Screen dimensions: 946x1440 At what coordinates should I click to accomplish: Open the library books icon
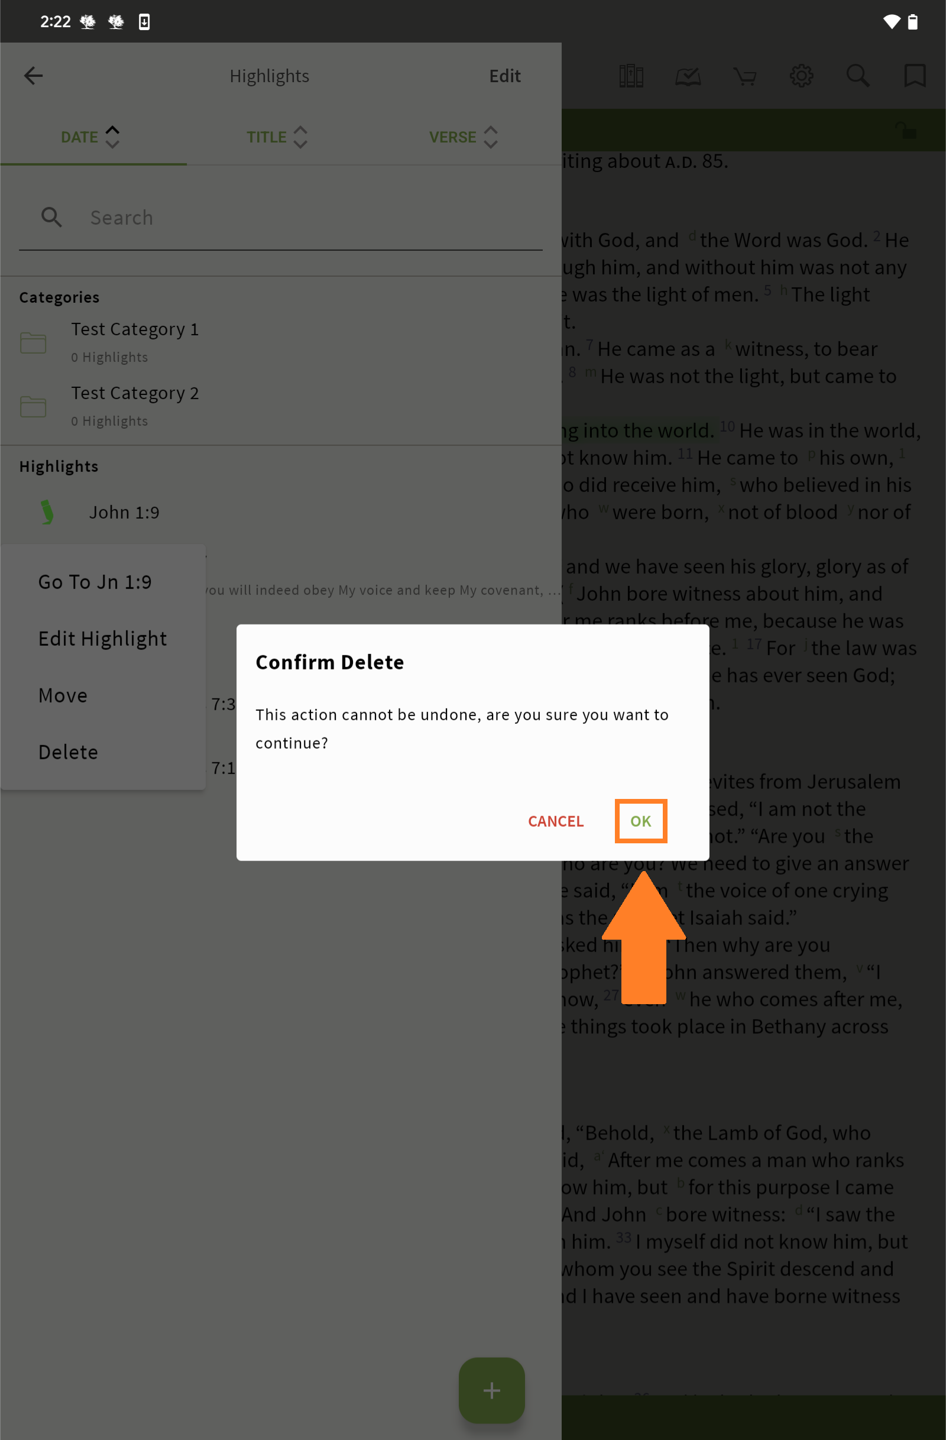(x=631, y=76)
